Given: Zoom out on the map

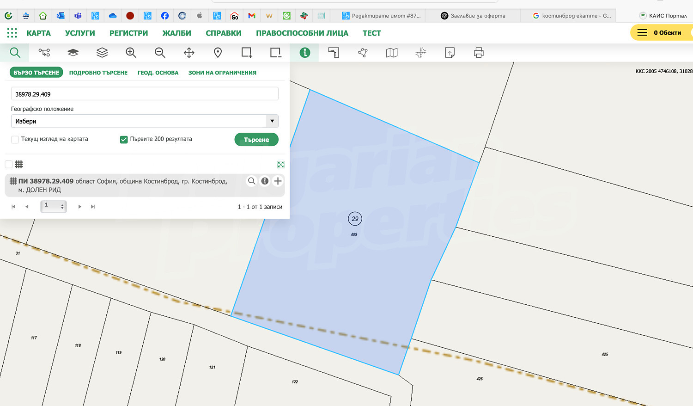Looking at the screenshot, I should pos(160,53).
